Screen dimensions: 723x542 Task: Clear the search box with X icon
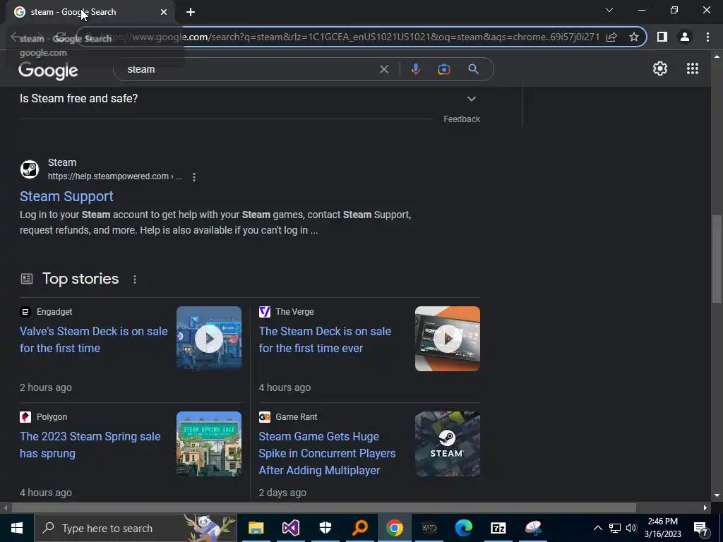(383, 70)
